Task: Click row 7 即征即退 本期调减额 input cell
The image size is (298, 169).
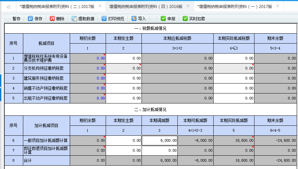Action: (159, 151)
